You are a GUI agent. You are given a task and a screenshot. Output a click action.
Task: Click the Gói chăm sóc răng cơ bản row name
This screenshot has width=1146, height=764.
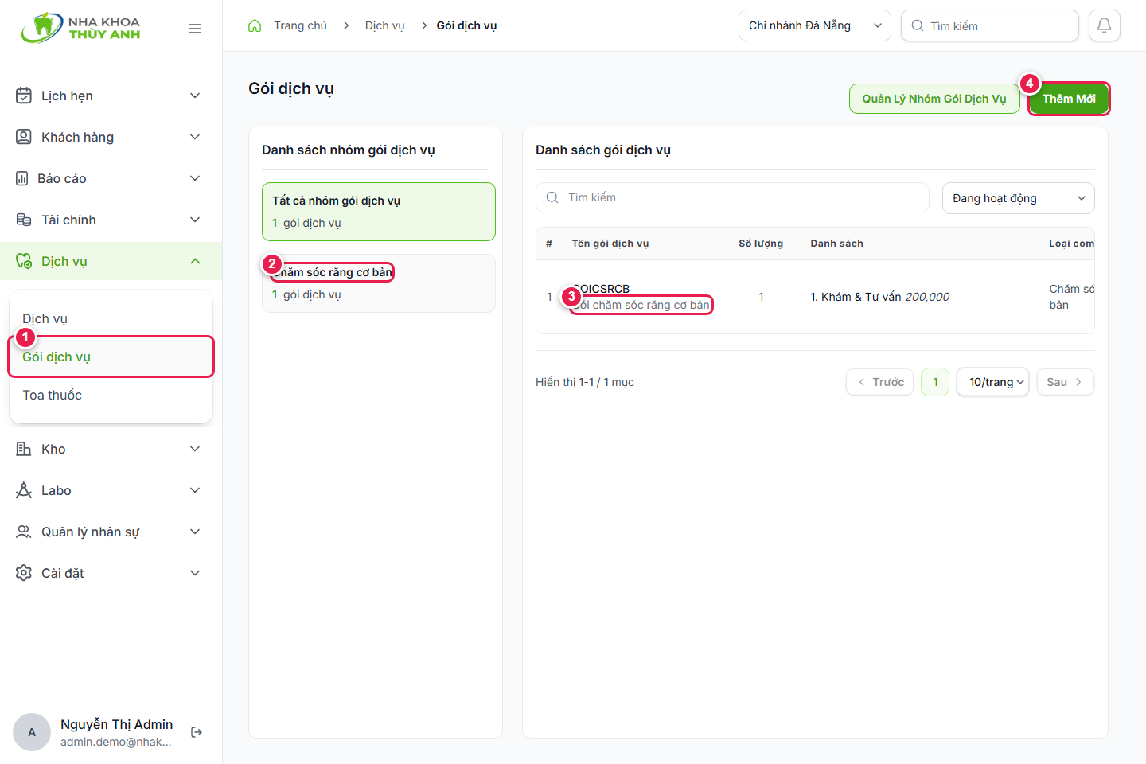[x=641, y=305]
